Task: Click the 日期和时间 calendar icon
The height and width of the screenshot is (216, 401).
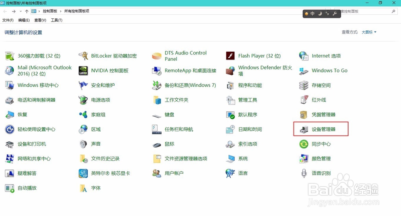Action: coord(231,129)
